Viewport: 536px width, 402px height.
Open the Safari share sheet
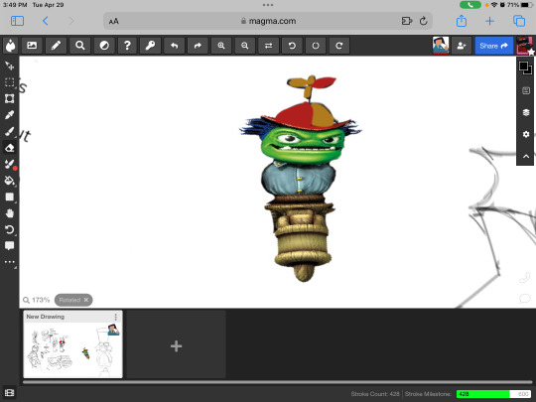[x=462, y=21]
